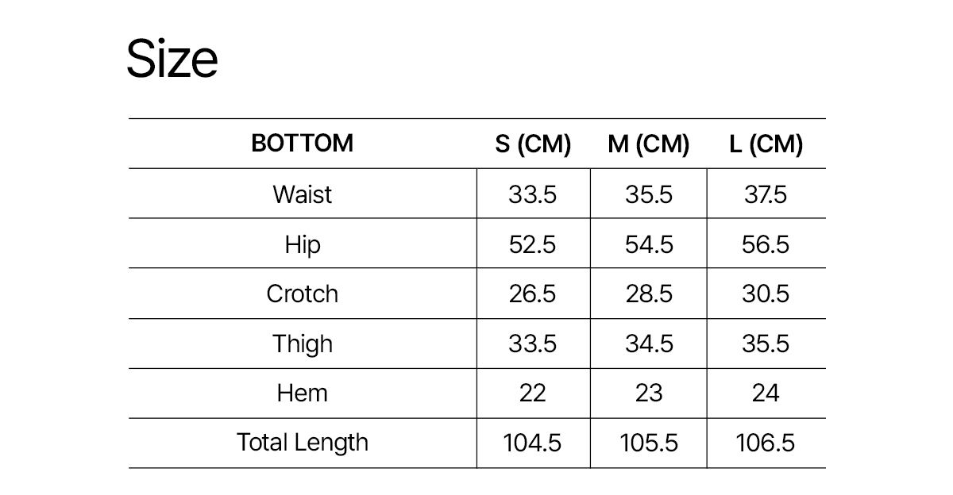Select the M (CM) column header
953x495 pixels.
pos(648,144)
